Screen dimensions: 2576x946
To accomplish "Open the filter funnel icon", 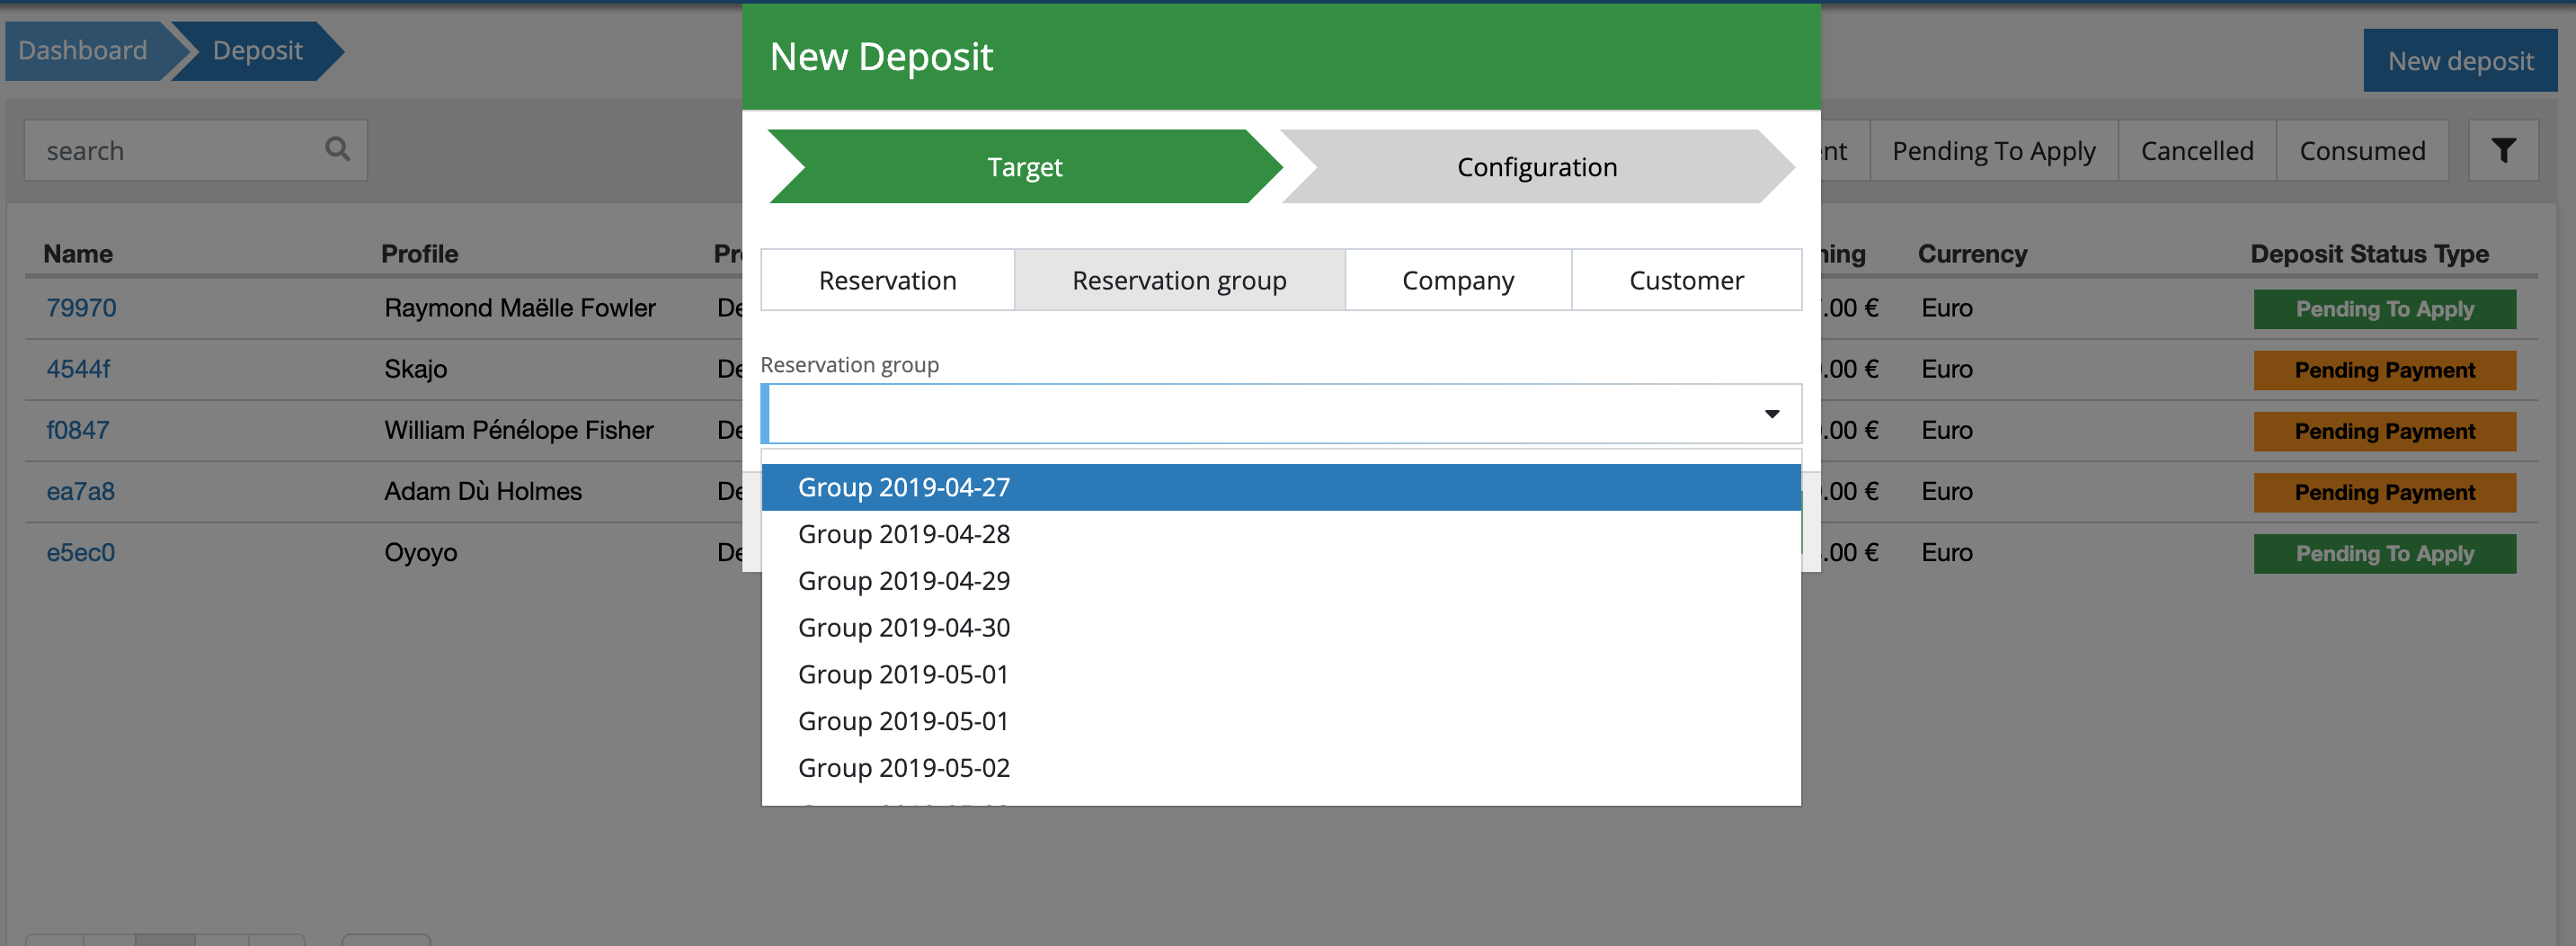I will tap(2502, 151).
